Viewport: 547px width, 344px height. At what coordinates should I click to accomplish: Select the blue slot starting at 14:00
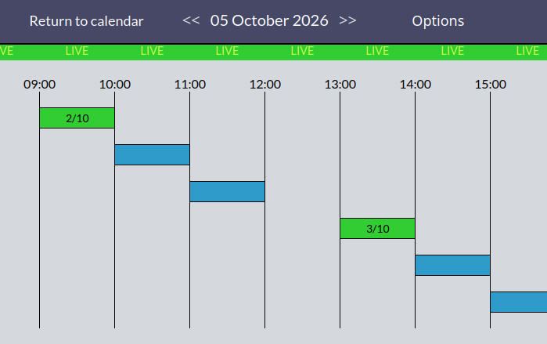point(452,265)
